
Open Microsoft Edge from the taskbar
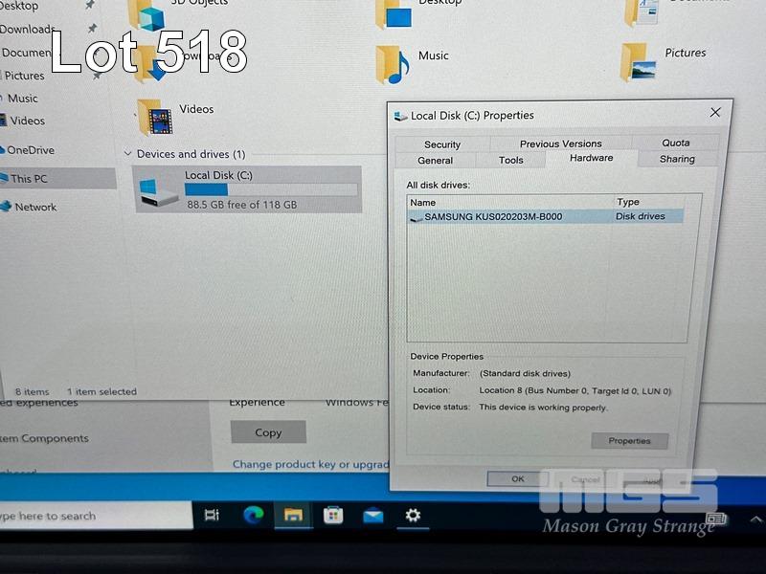pyautogui.click(x=253, y=516)
